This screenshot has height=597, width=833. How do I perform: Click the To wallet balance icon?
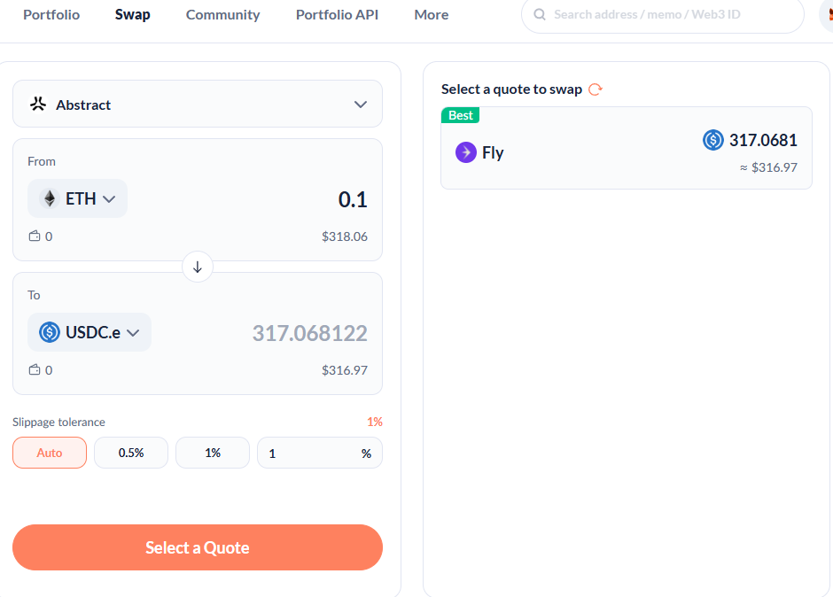tap(35, 370)
